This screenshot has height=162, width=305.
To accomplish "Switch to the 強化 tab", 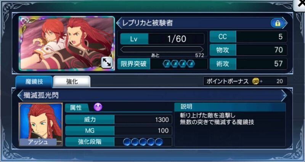I will click(72, 82).
